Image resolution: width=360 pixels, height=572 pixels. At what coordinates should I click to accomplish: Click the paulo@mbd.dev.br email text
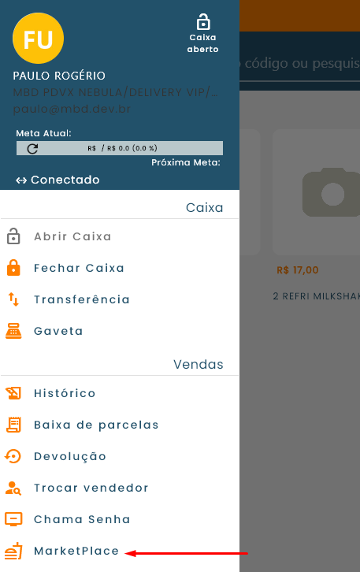click(x=72, y=109)
